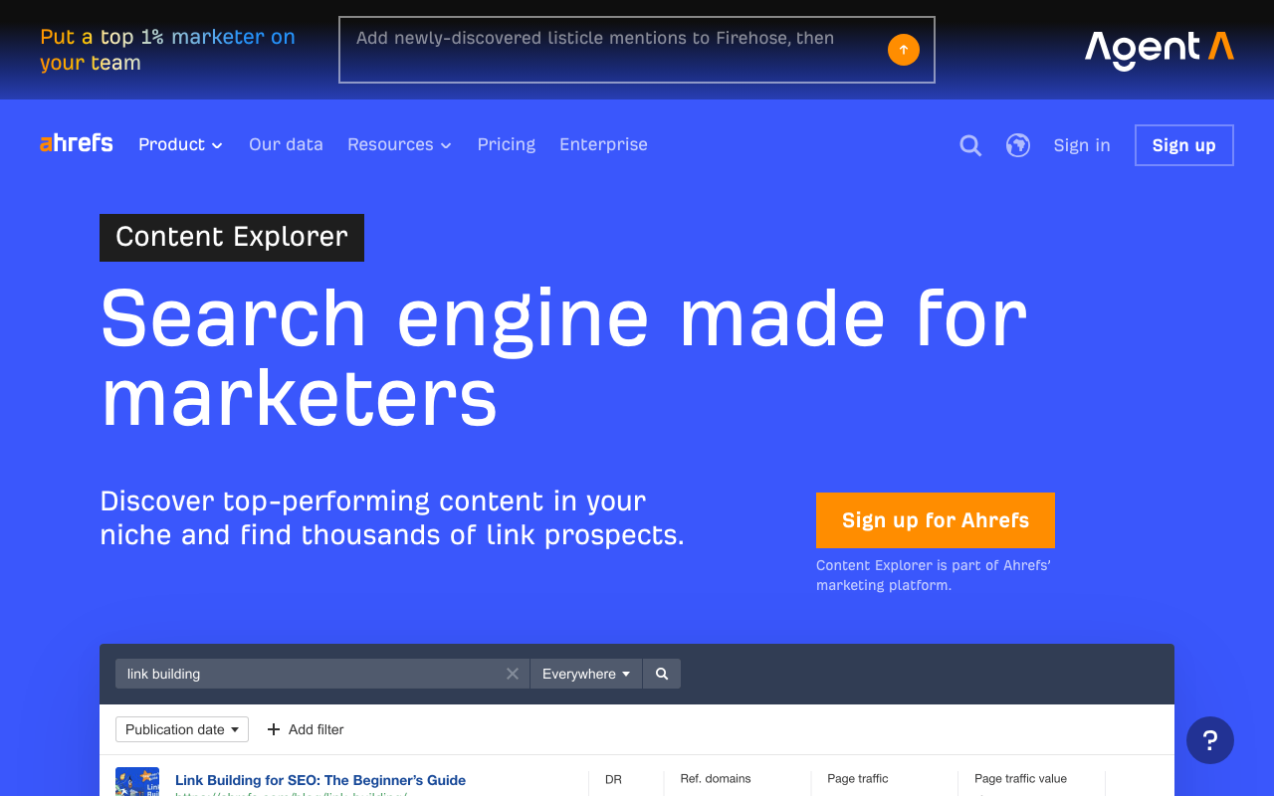
Task: Click the Page traffic value column header
Action: tap(1020, 779)
